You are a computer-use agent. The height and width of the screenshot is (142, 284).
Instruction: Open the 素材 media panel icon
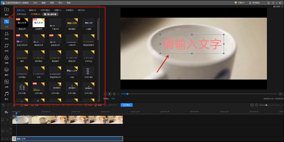(6, 9)
